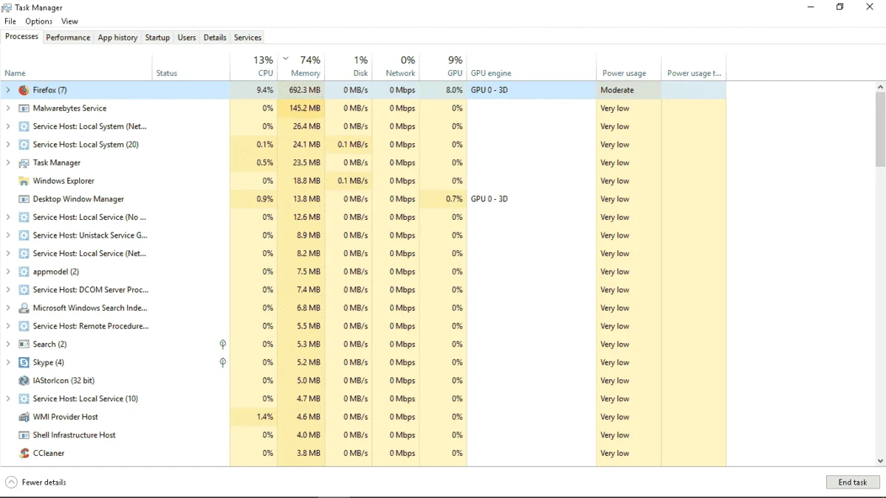Switch to the Services tab
The image size is (886, 498).
pyautogui.click(x=247, y=38)
